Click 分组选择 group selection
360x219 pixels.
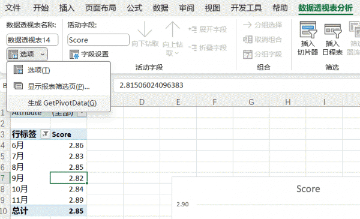point(262,25)
